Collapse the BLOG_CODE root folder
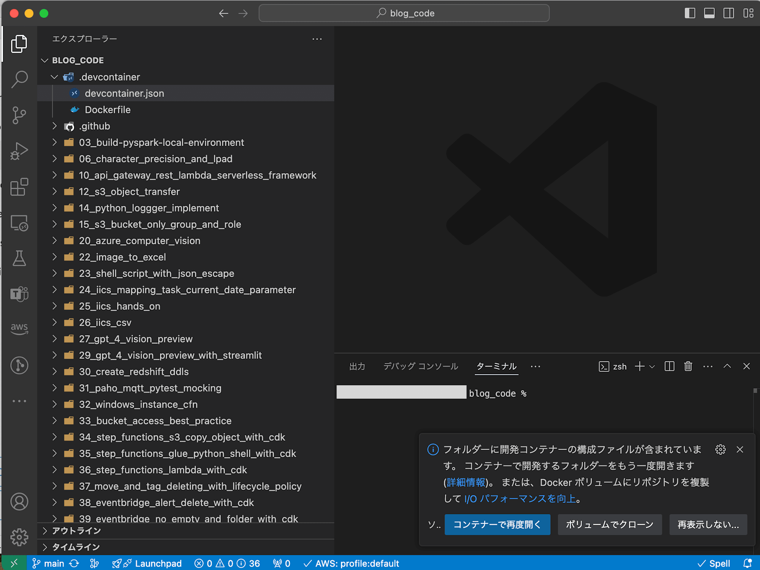 [45, 60]
